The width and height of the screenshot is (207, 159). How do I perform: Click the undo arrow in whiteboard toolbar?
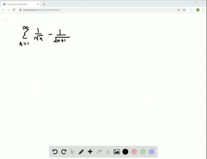[55, 152]
